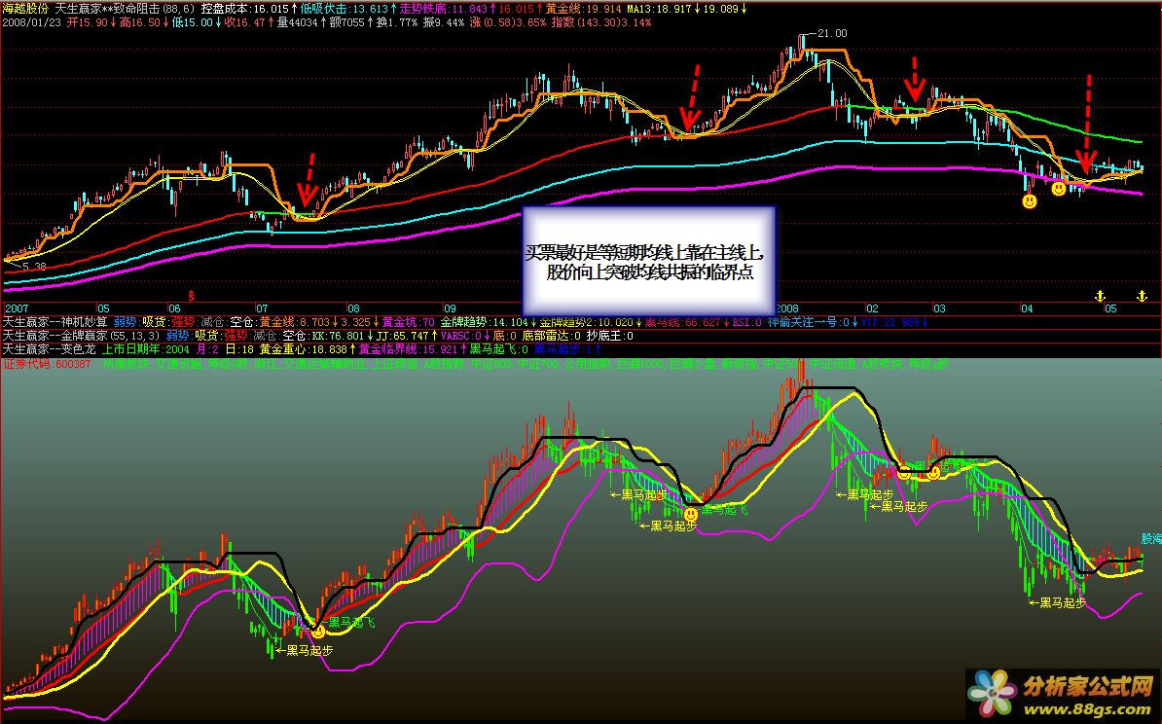Select the 06 month on the time axis
Screen dimensions: 1162x724
pos(174,308)
